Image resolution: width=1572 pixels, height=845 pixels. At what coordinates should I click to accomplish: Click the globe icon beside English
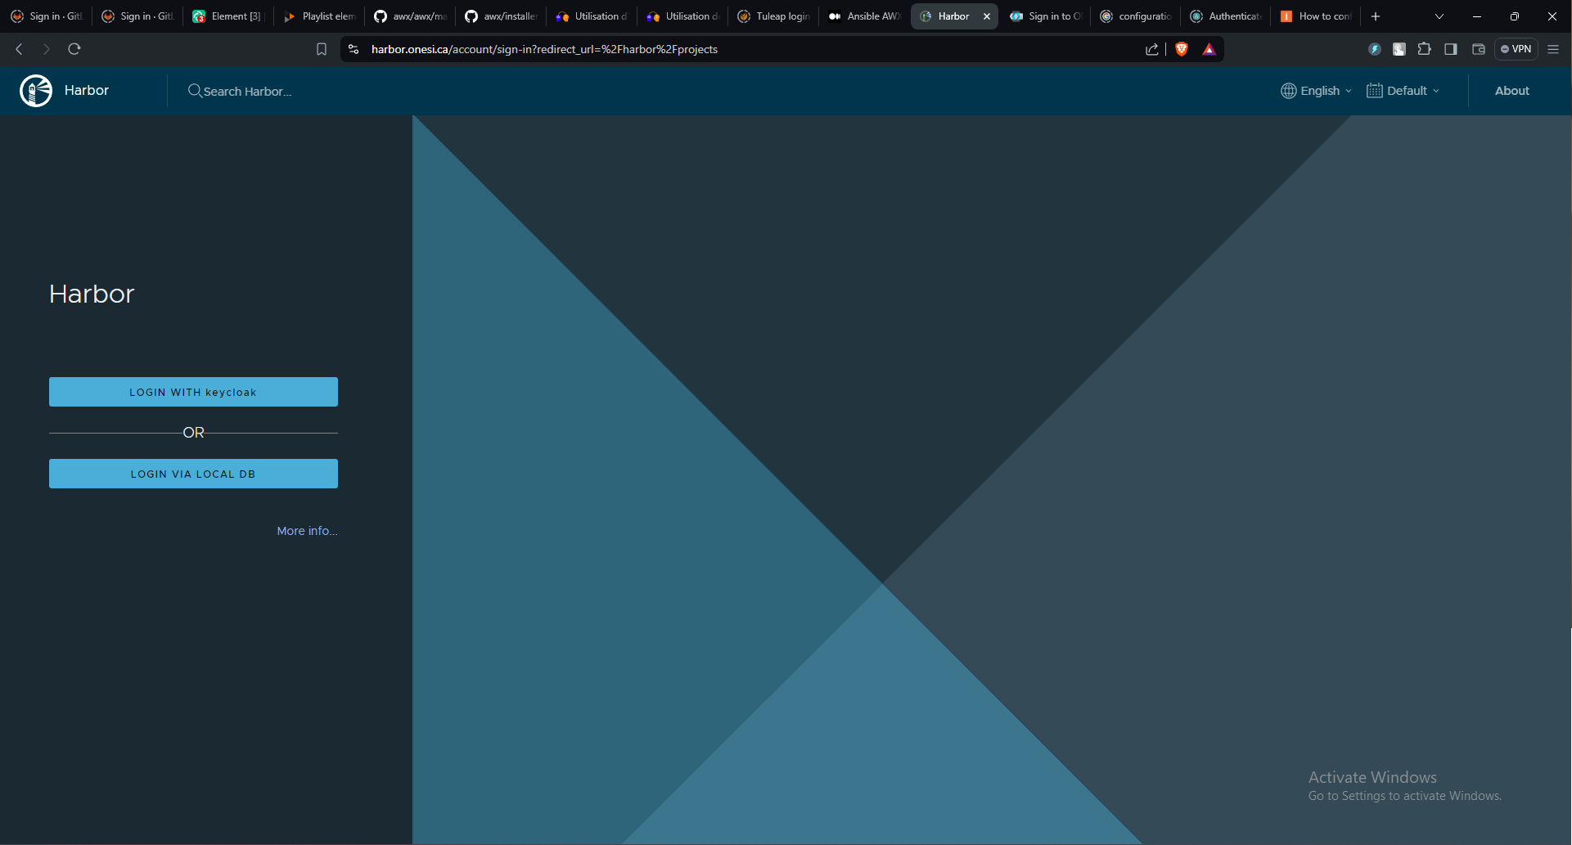point(1289,91)
